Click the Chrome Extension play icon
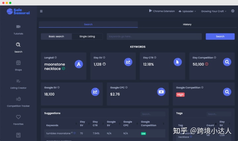Viewport: 238px width, 141px height. [x=150, y=11]
